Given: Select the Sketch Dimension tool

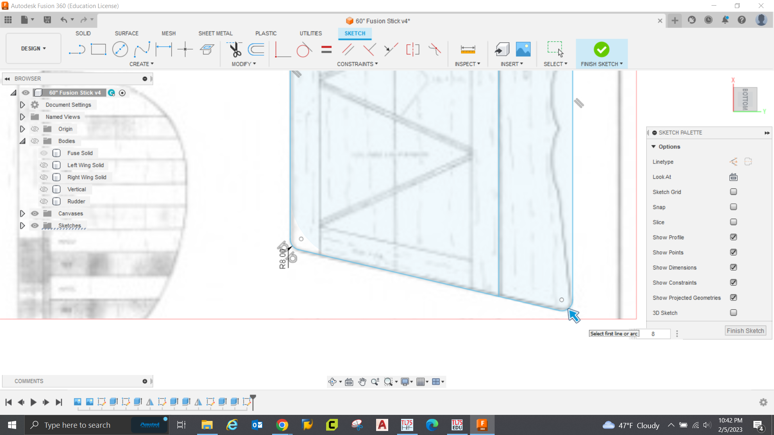Looking at the screenshot, I should click(x=163, y=50).
